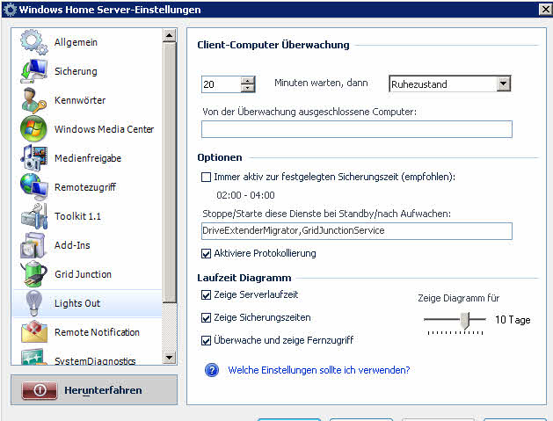Click the Toolkit 1.1 toolbox icon
This screenshot has width=553, height=421.
pyautogui.click(x=34, y=216)
